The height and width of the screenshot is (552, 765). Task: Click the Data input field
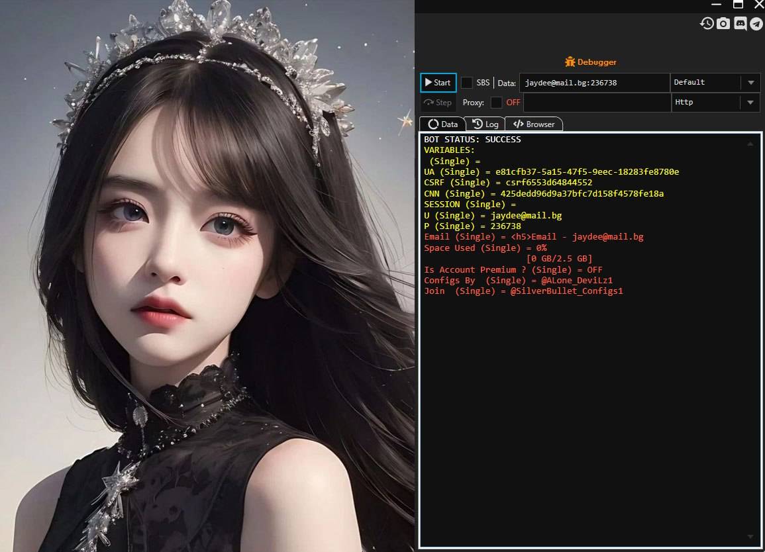tap(594, 83)
